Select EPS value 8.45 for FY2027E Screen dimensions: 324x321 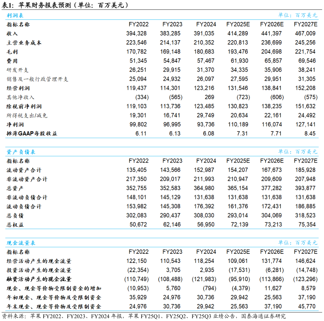tap(310, 134)
